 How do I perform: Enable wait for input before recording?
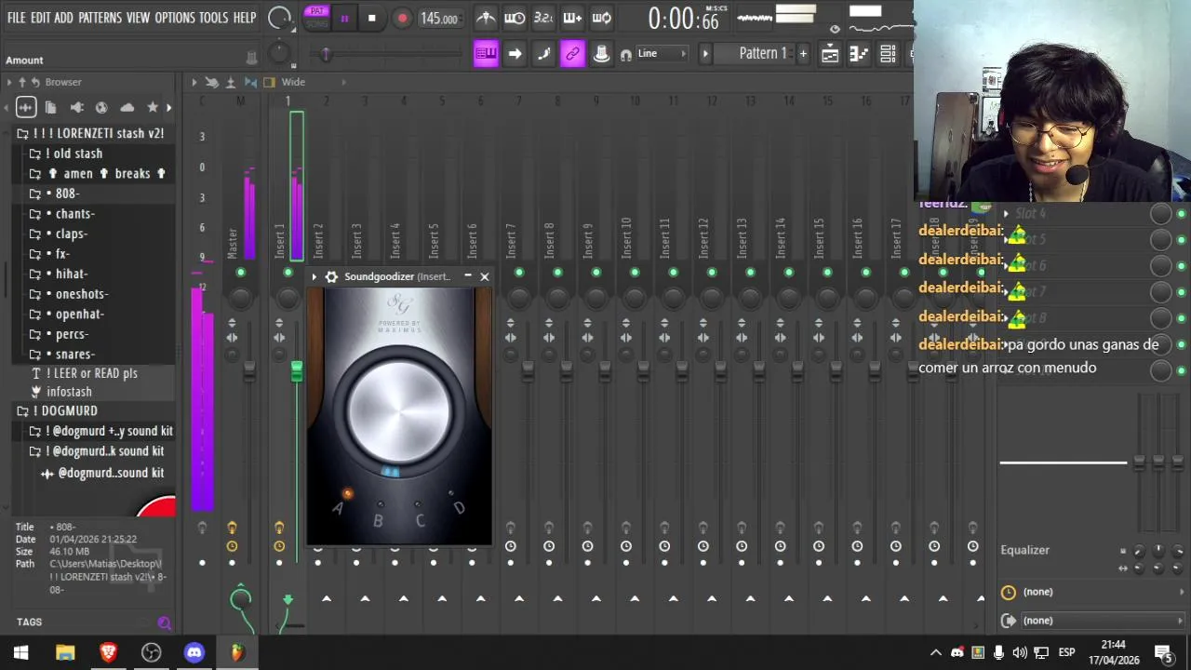[515, 18]
